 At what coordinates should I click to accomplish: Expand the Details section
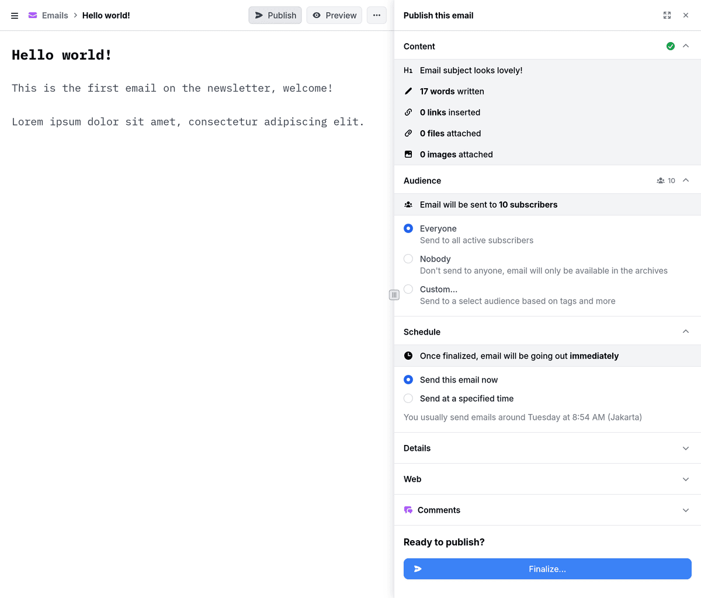tap(685, 448)
